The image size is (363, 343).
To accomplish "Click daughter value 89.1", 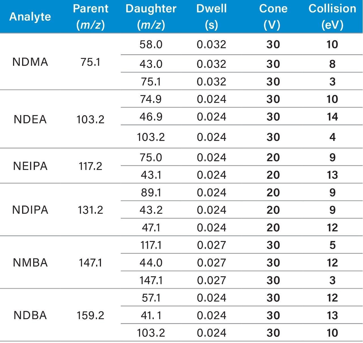I will [x=151, y=193].
